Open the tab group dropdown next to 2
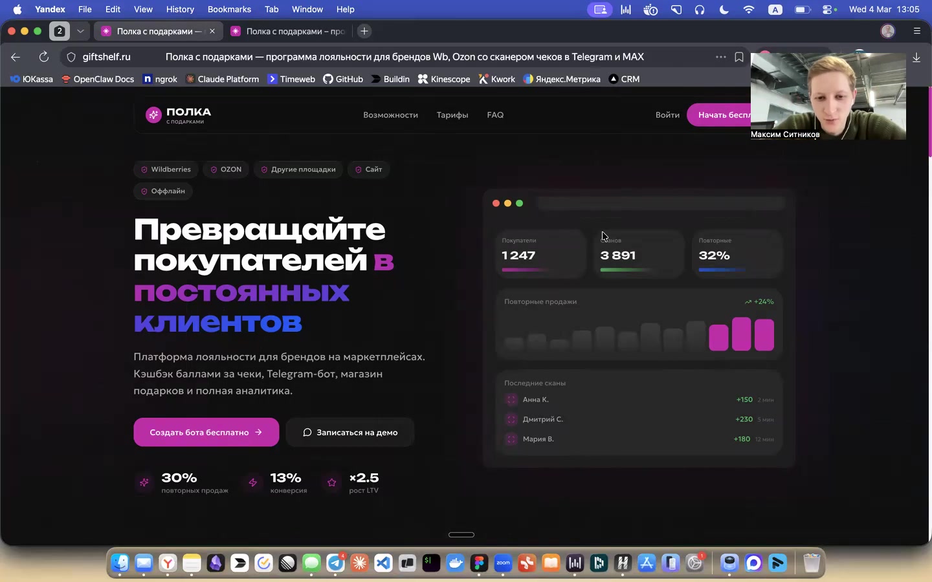The width and height of the screenshot is (932, 582). click(80, 31)
